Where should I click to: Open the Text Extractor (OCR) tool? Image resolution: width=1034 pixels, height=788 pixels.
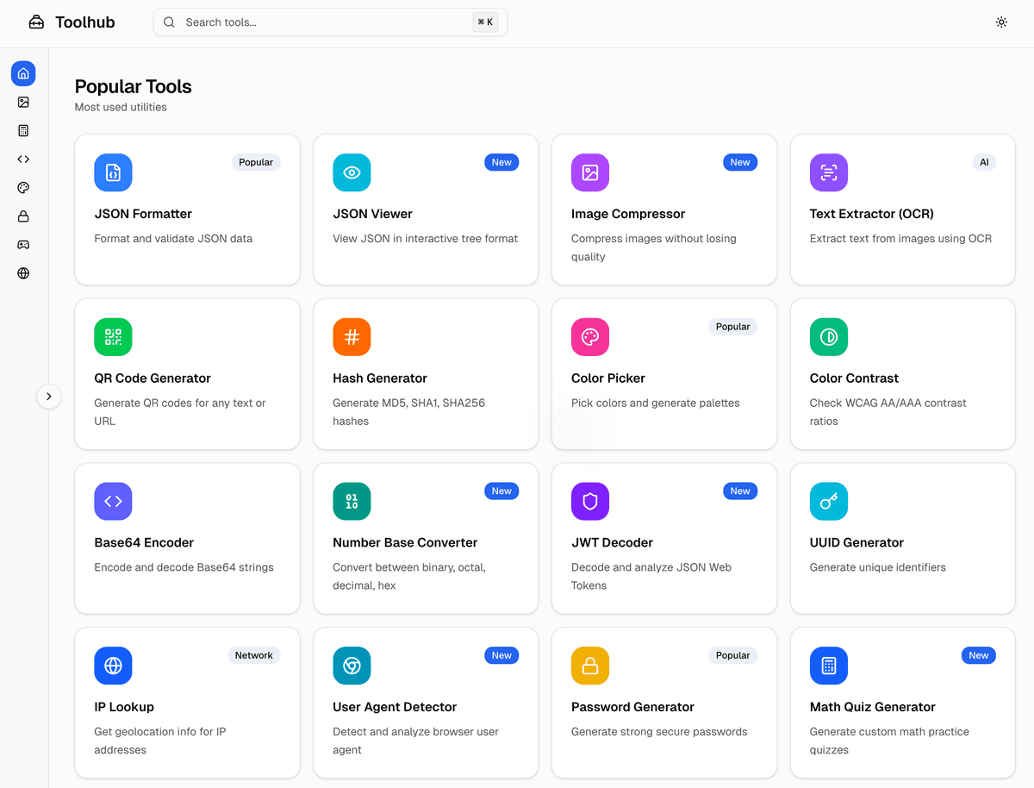pos(902,210)
